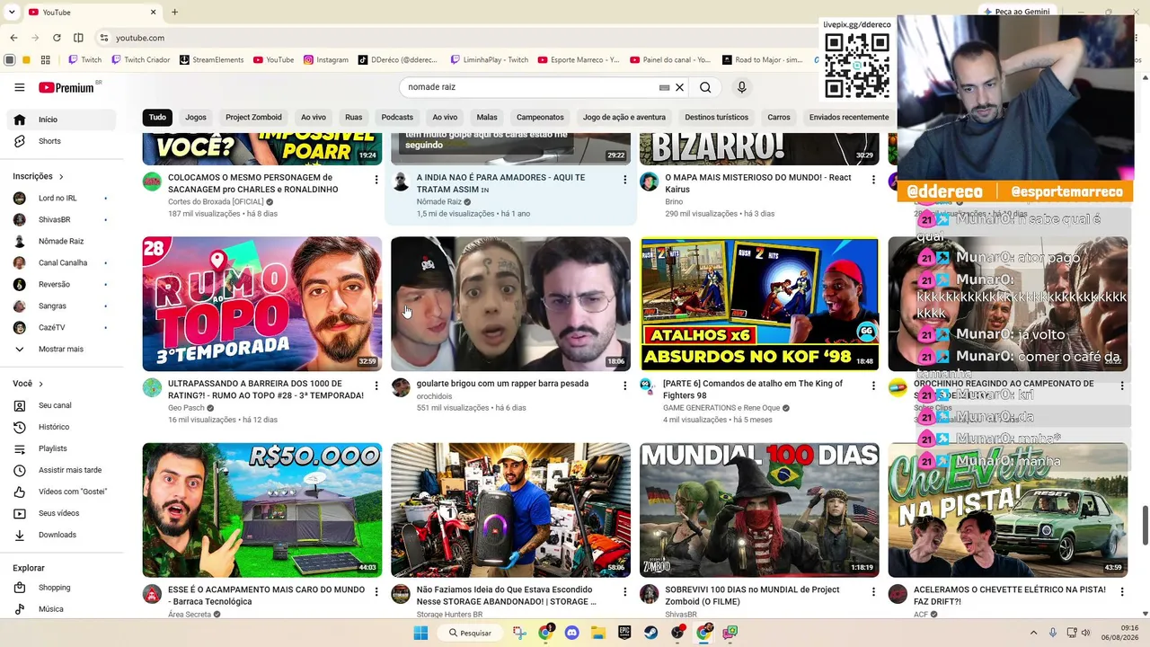Open the Nômade Raiz subscription

click(x=61, y=241)
